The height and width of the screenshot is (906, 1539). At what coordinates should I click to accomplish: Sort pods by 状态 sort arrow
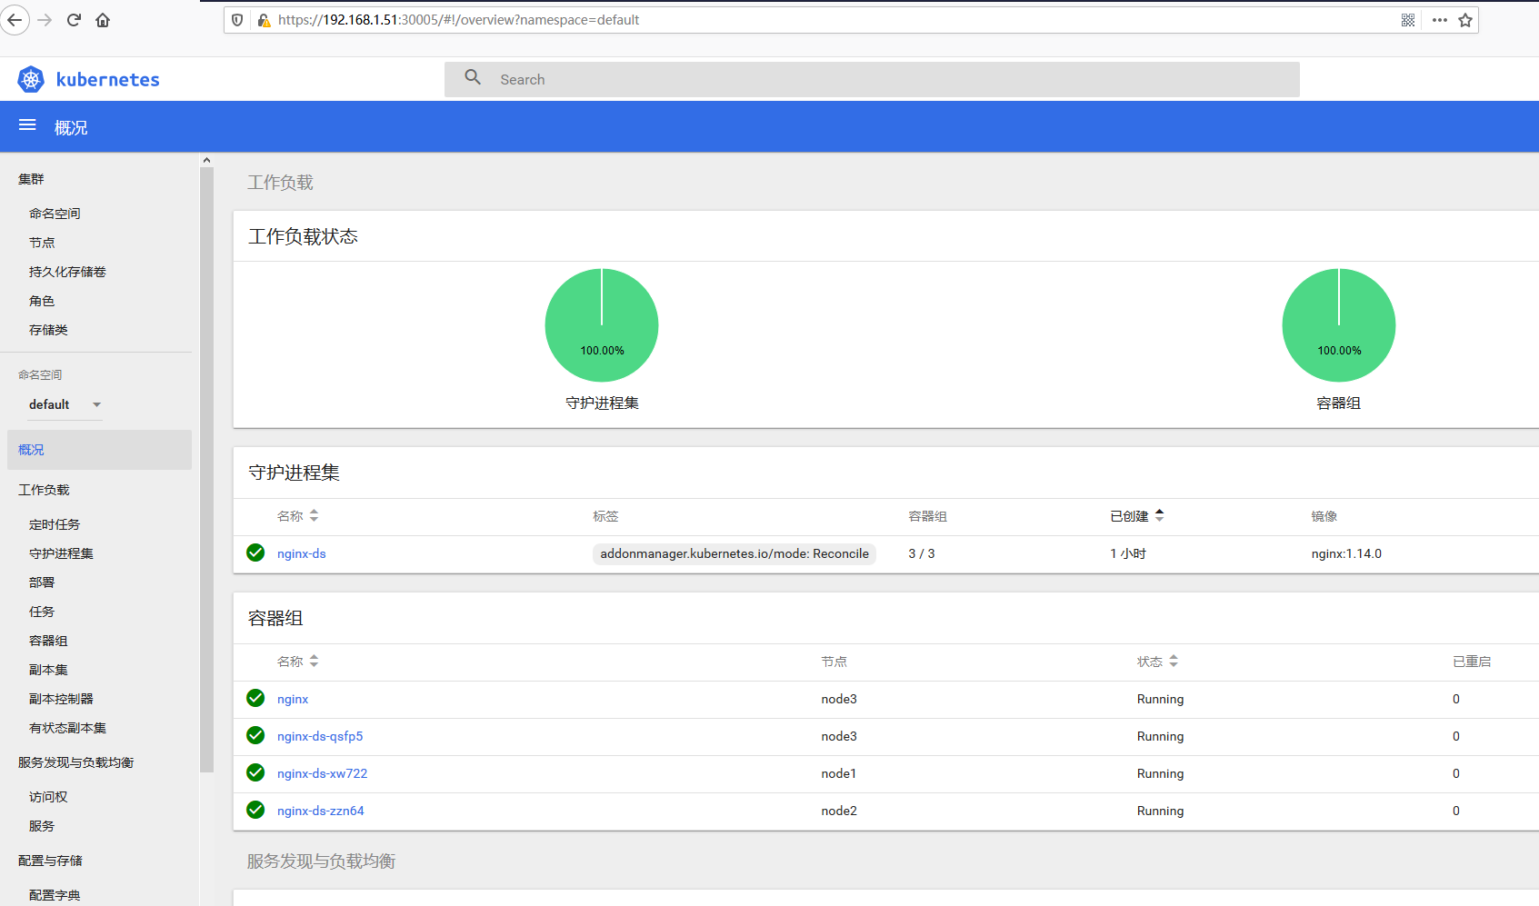point(1174,661)
